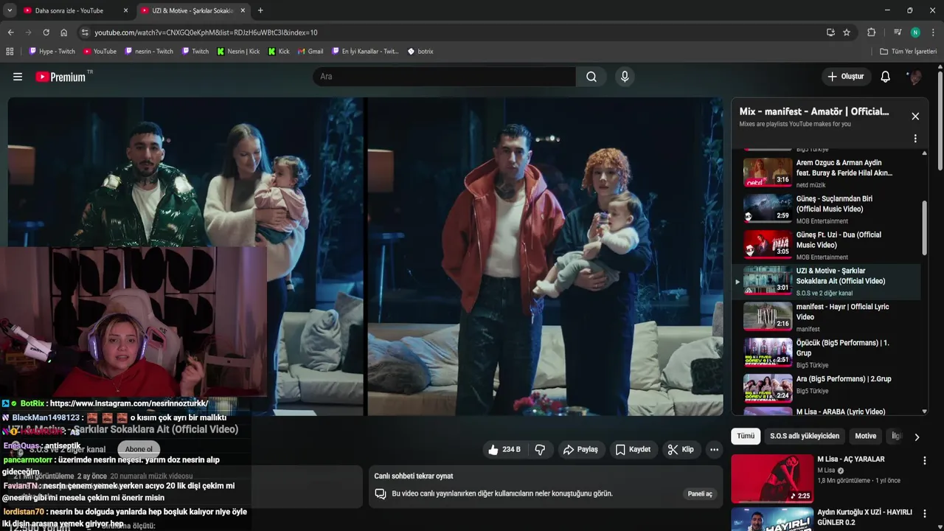944x531 pixels.
Task: Open the browser apps grid icon
Action: pos(10,52)
